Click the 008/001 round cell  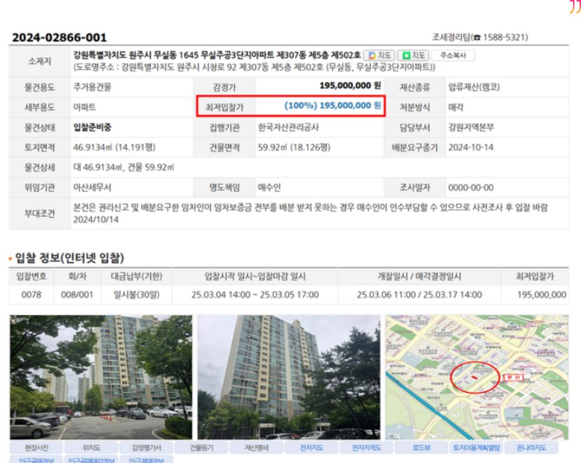click(x=77, y=294)
